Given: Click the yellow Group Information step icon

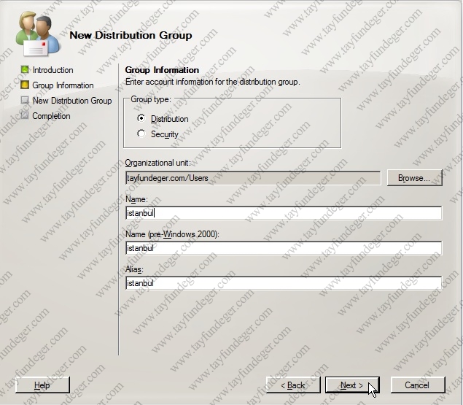Looking at the screenshot, I should [x=25, y=85].
